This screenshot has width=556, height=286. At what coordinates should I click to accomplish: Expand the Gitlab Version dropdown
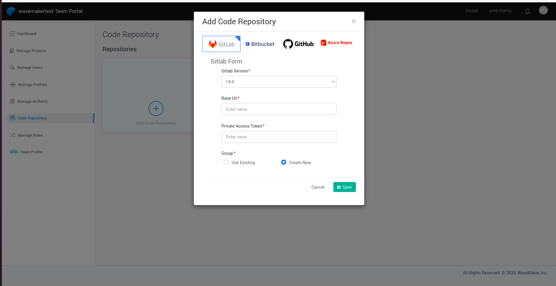click(279, 82)
